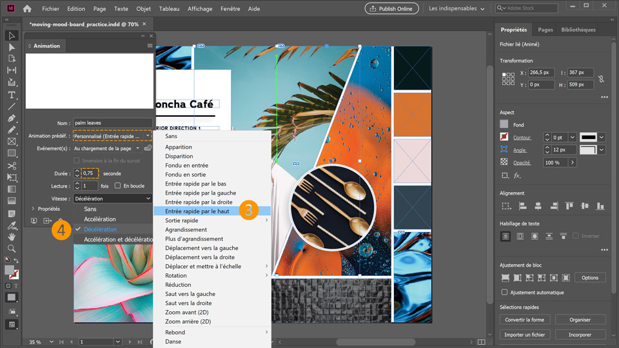Click the Fond fill color swatch
Screen dimensions: 619x348
point(504,124)
